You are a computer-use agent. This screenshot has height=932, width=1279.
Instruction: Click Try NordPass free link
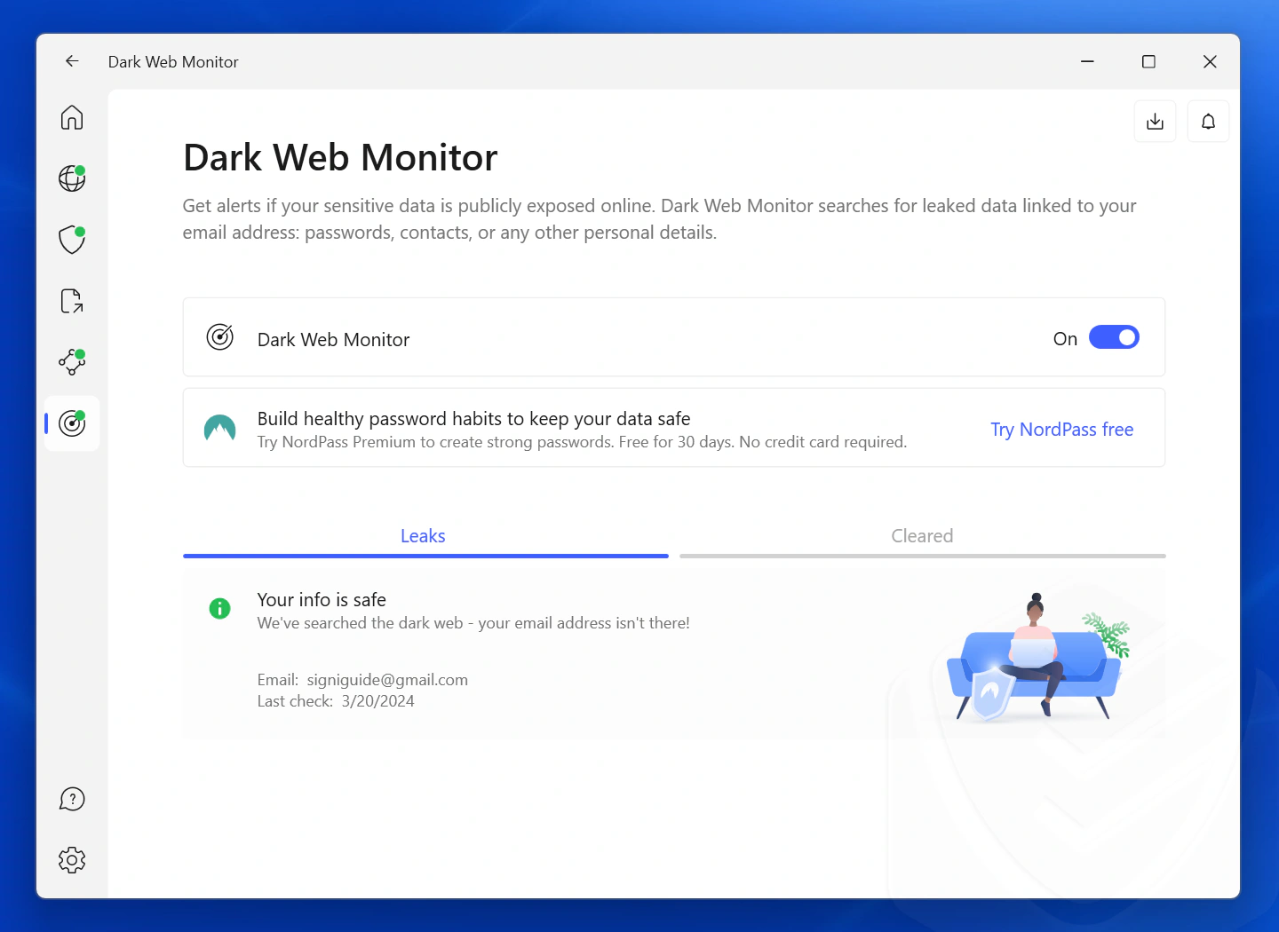click(1062, 430)
